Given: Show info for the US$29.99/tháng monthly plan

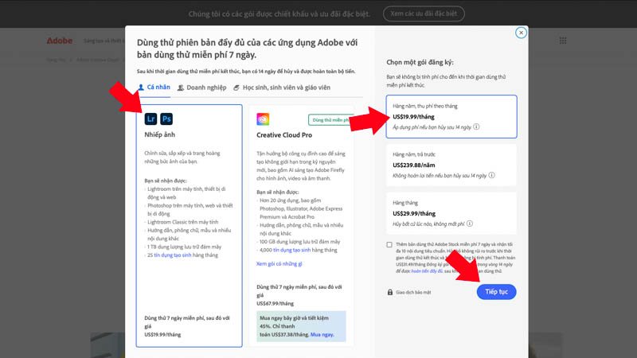Looking at the screenshot, I should coord(470,224).
